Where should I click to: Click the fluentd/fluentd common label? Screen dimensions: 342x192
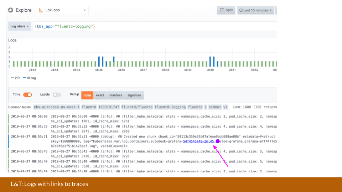tap(137, 107)
